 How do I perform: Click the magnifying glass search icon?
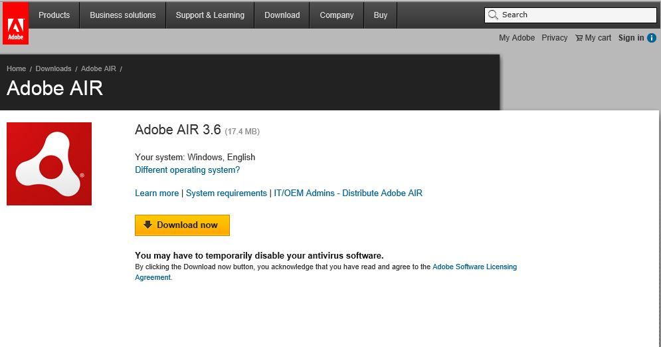pos(493,15)
